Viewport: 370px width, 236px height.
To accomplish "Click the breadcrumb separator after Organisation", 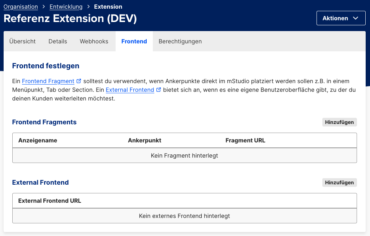I will point(43,7).
